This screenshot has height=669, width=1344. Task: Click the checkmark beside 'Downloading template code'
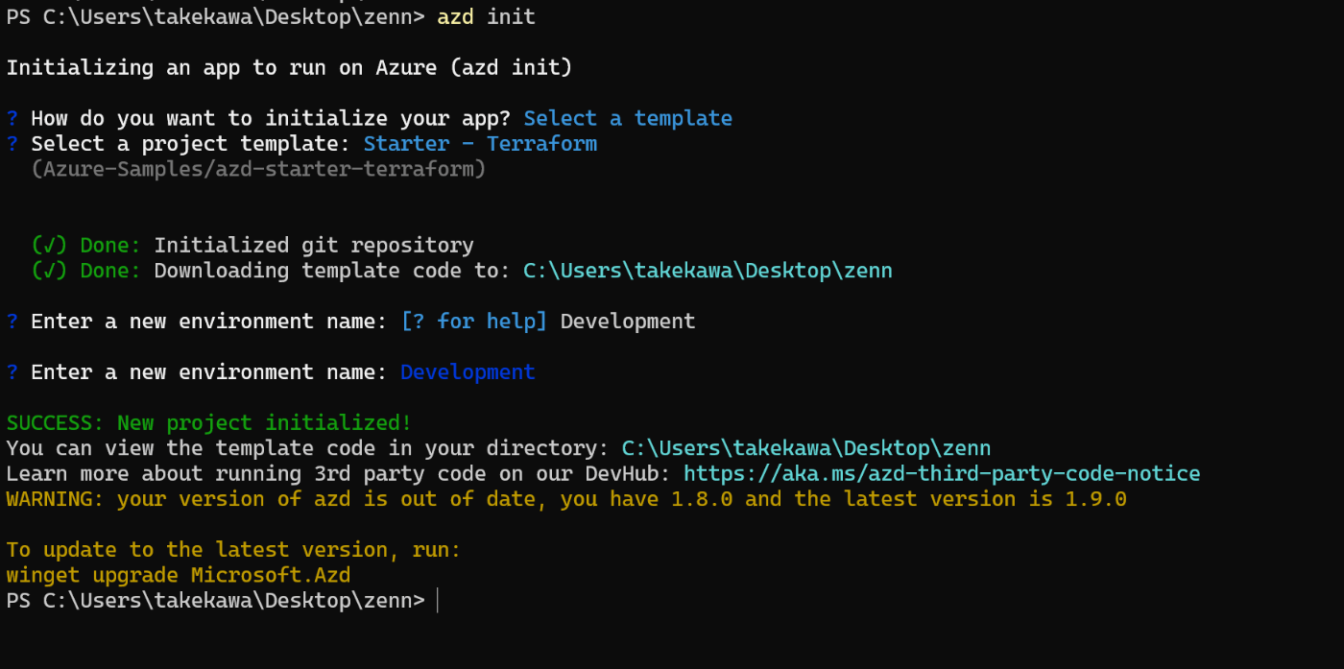tap(50, 271)
